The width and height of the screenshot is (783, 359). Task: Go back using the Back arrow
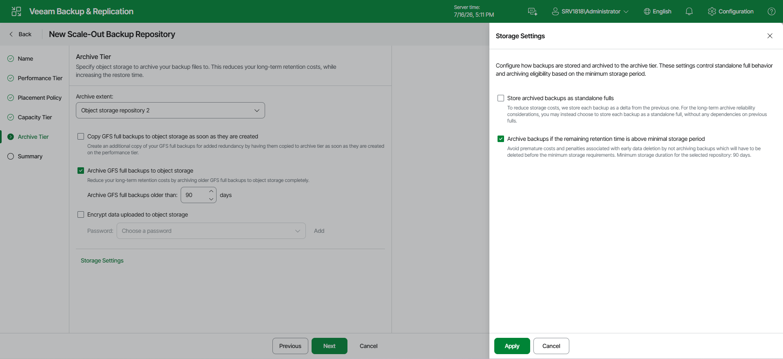click(20, 34)
